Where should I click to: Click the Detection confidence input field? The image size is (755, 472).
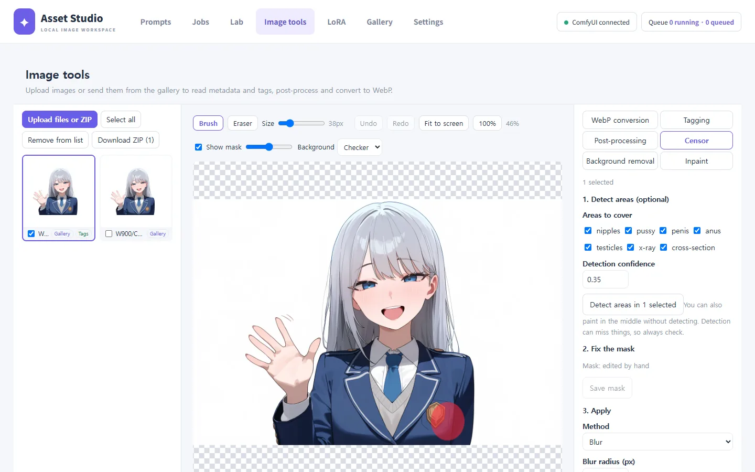click(605, 280)
